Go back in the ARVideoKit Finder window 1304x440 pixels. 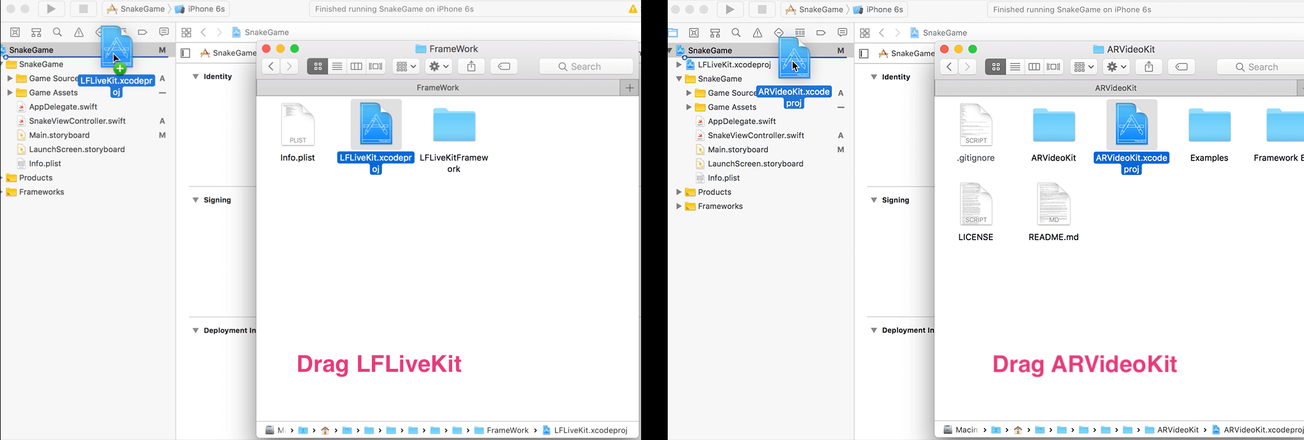(949, 67)
